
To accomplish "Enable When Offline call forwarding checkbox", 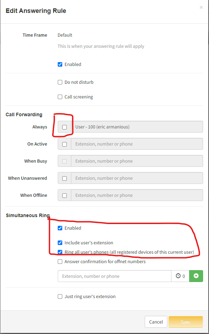I will [x=64, y=195].
